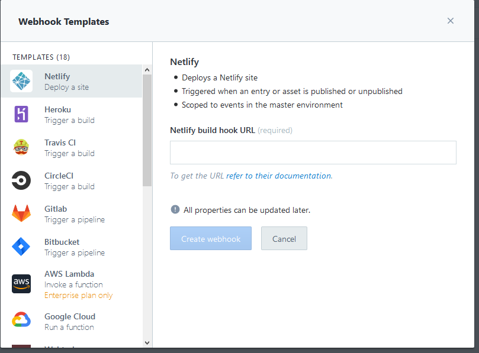Click the Cancel button
479x353 pixels.
[284, 238]
